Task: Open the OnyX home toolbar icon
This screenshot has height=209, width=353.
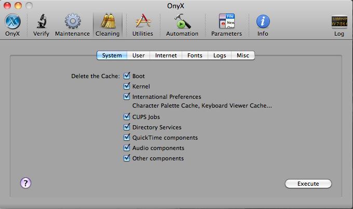Action: click(x=12, y=22)
